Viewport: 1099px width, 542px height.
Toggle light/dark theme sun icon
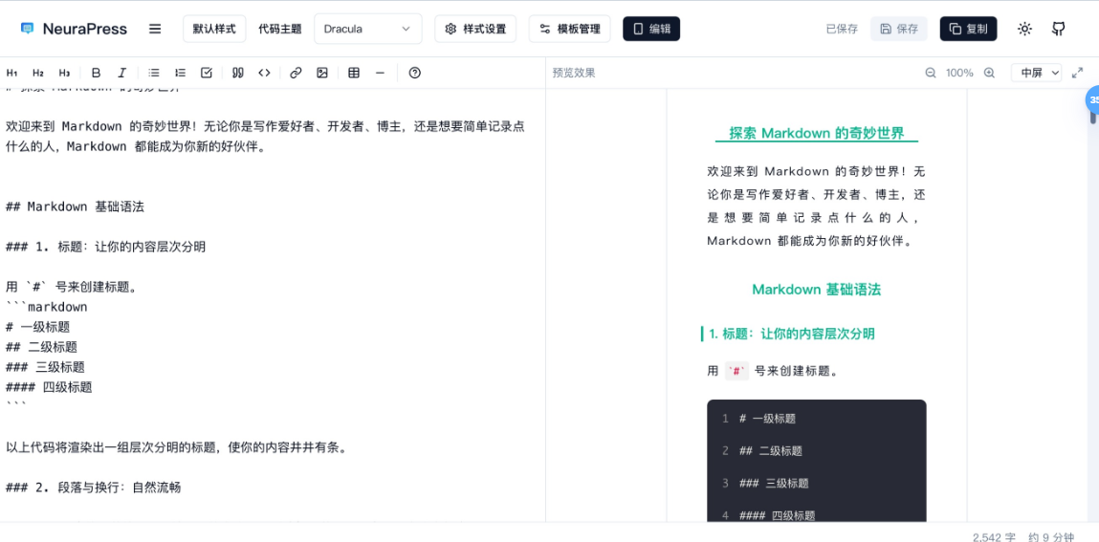[x=1024, y=29]
